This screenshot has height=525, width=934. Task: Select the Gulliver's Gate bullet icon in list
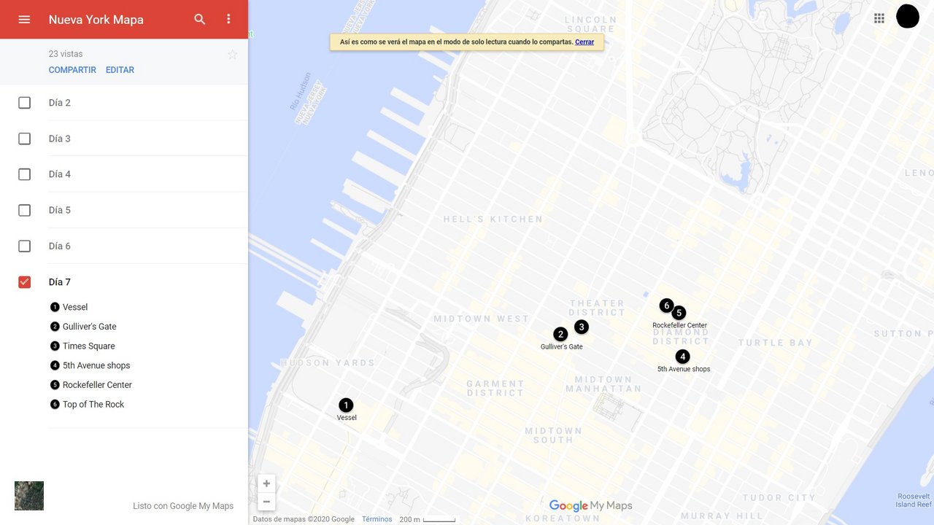[x=55, y=327]
